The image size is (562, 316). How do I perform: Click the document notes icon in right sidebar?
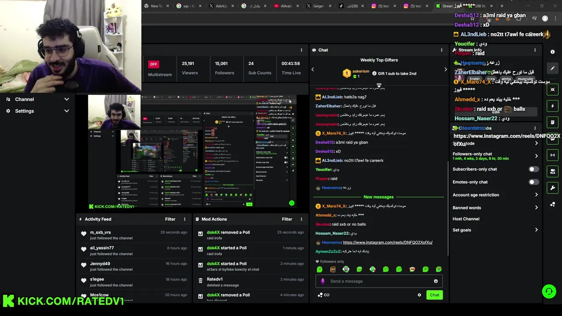[552, 122]
